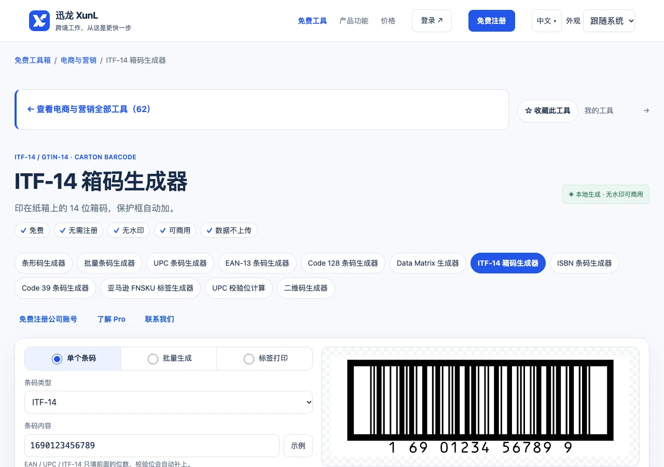
Task: Open the ISBN 条码生成器 chip
Action: point(585,263)
